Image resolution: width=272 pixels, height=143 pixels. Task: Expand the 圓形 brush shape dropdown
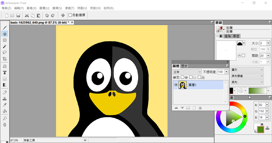pyautogui.click(x=247, y=69)
